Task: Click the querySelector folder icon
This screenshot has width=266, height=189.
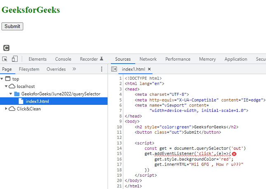Action: coord(17,94)
